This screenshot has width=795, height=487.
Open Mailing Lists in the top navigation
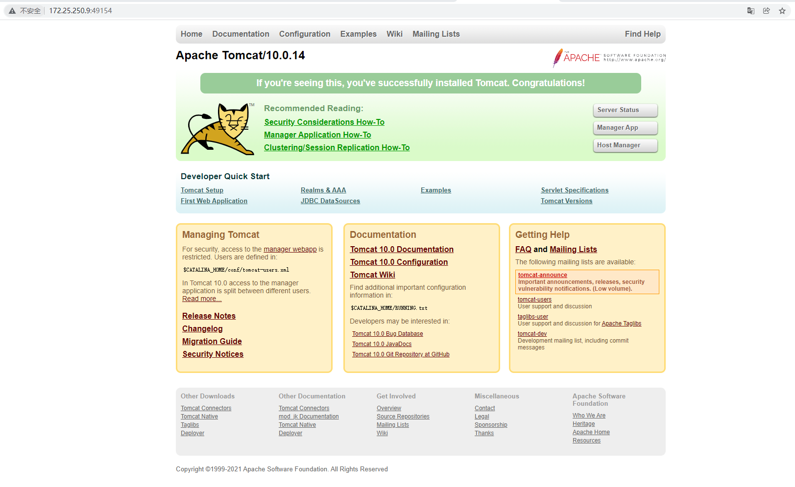point(436,34)
